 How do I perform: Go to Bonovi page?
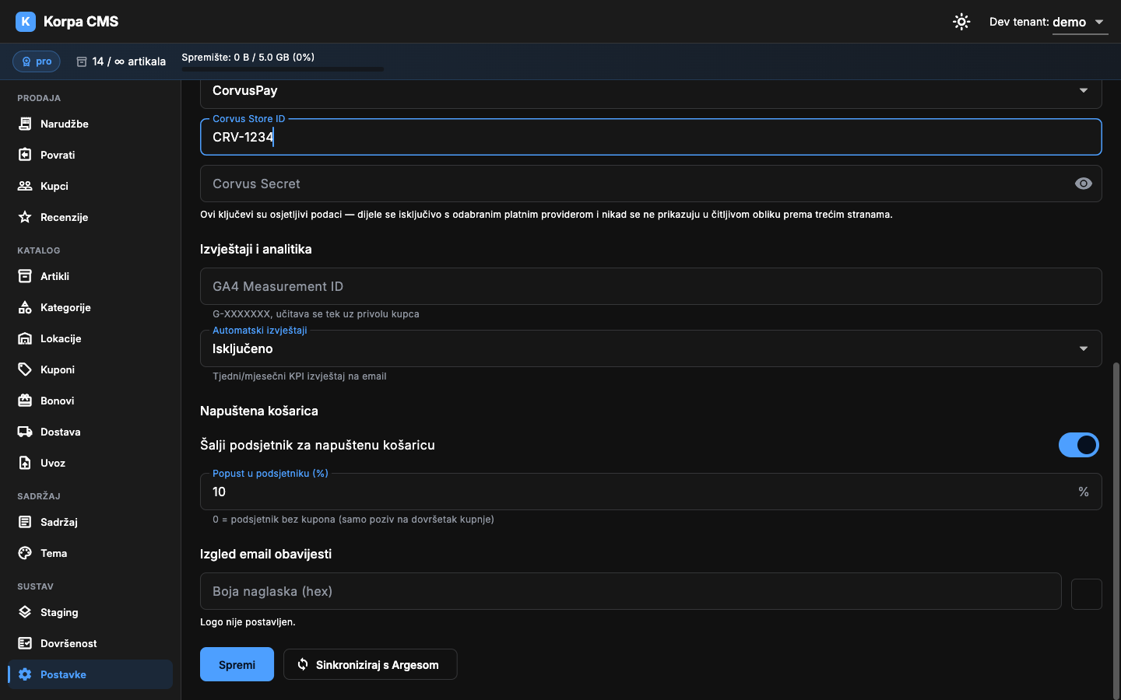pos(90,401)
